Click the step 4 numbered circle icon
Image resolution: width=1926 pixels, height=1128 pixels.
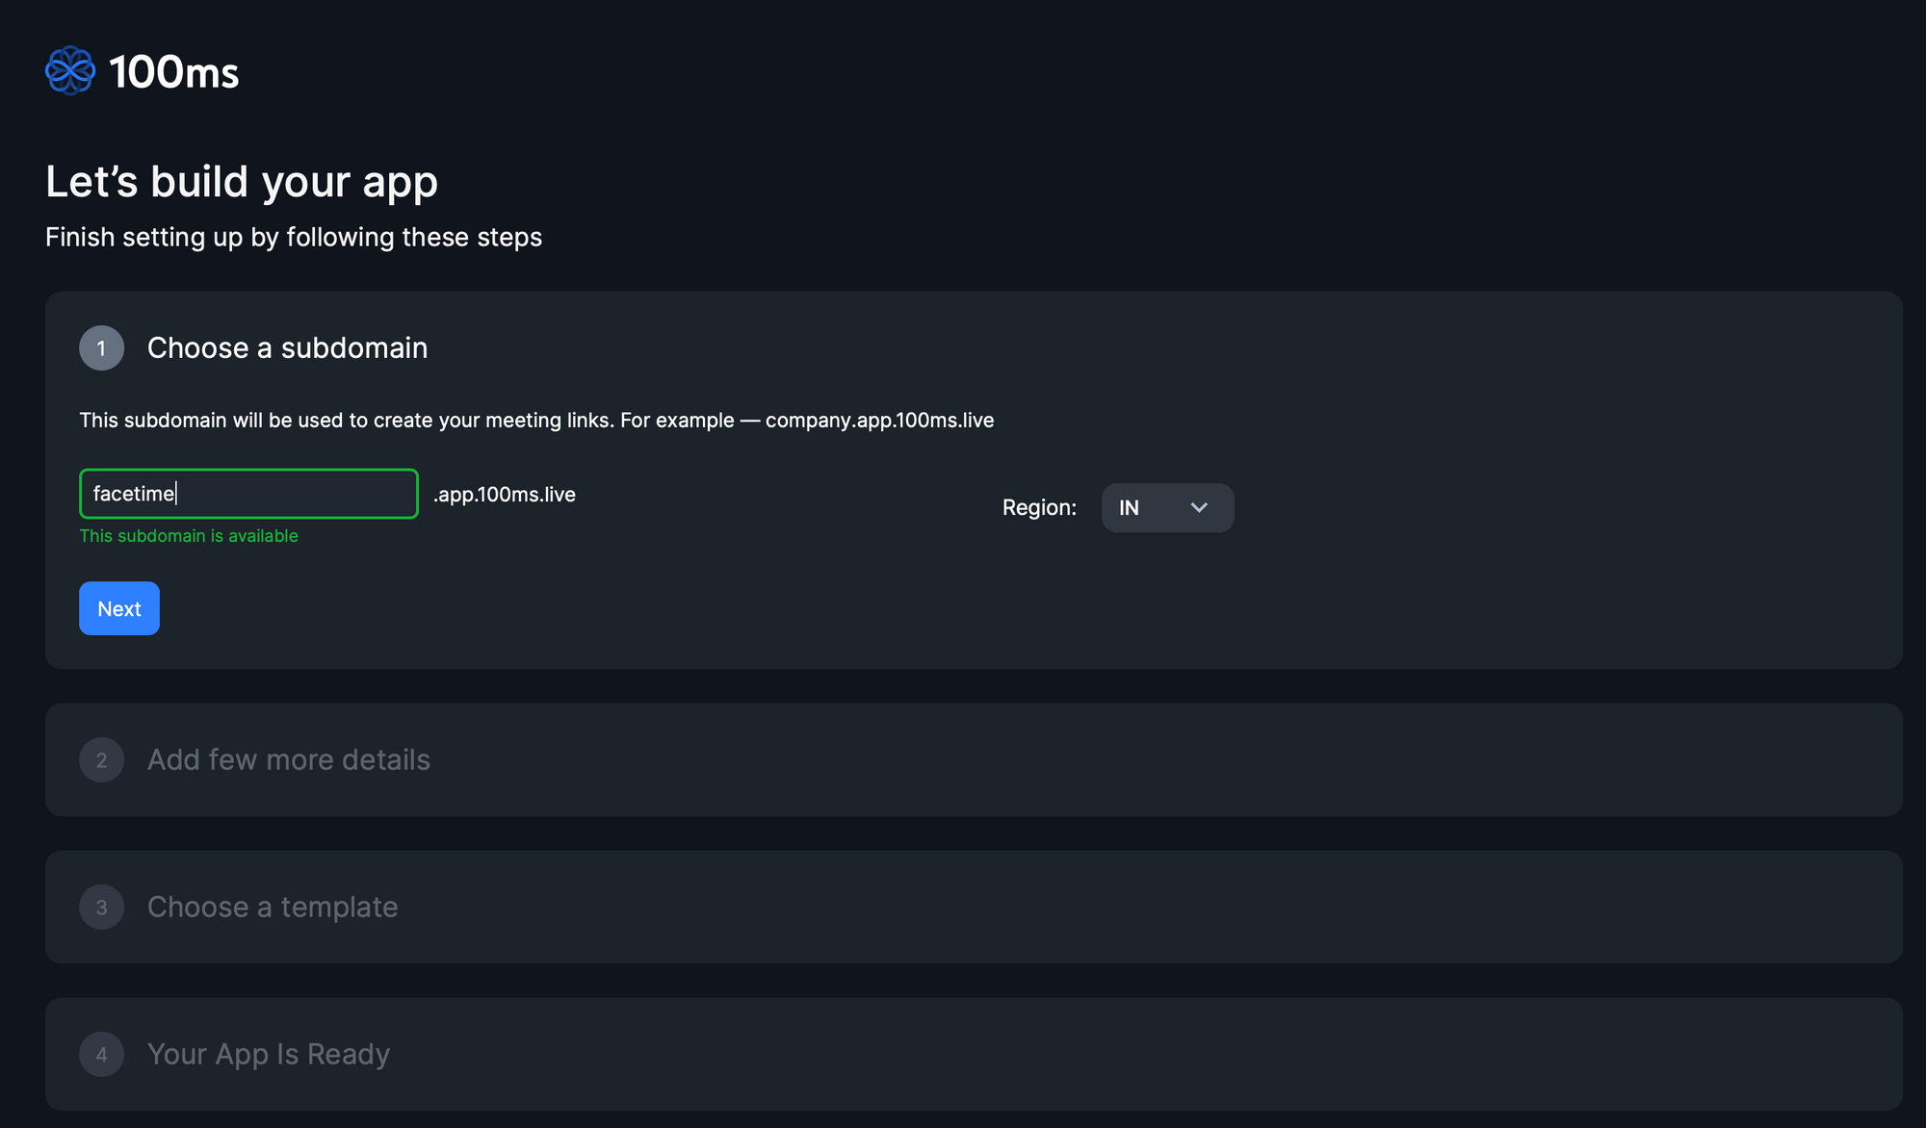(102, 1053)
